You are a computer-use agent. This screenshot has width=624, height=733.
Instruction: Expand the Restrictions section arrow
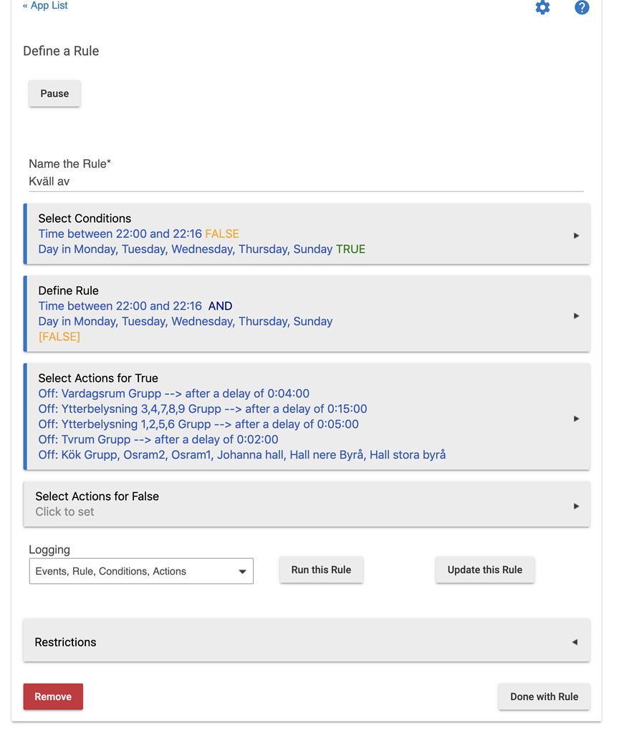[575, 642]
